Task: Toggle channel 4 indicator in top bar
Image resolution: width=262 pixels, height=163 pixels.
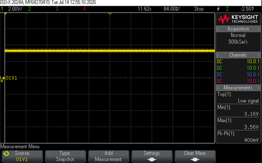Action: 85,9
